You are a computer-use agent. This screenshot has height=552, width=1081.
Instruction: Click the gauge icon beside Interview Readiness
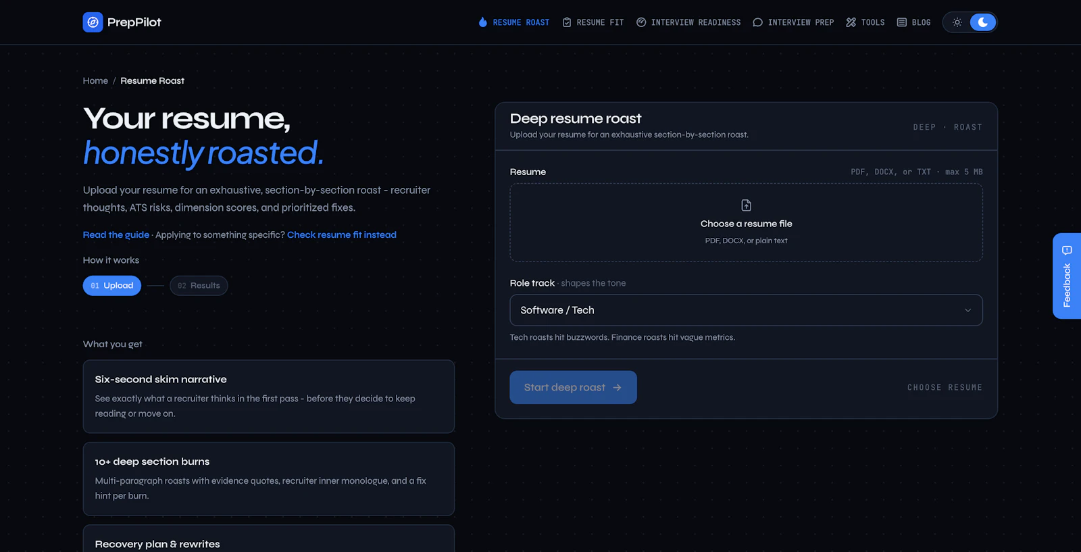(x=641, y=22)
